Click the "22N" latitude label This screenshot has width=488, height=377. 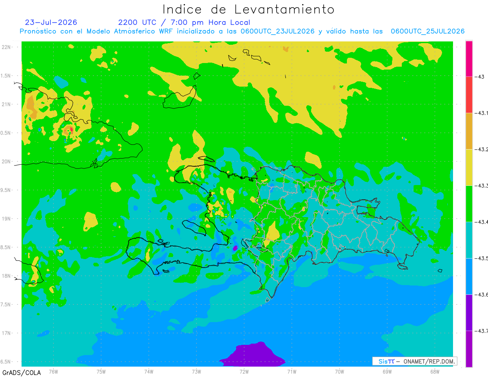click(6, 47)
